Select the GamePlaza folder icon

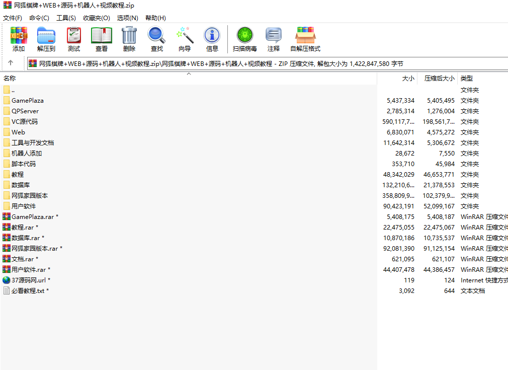point(7,100)
